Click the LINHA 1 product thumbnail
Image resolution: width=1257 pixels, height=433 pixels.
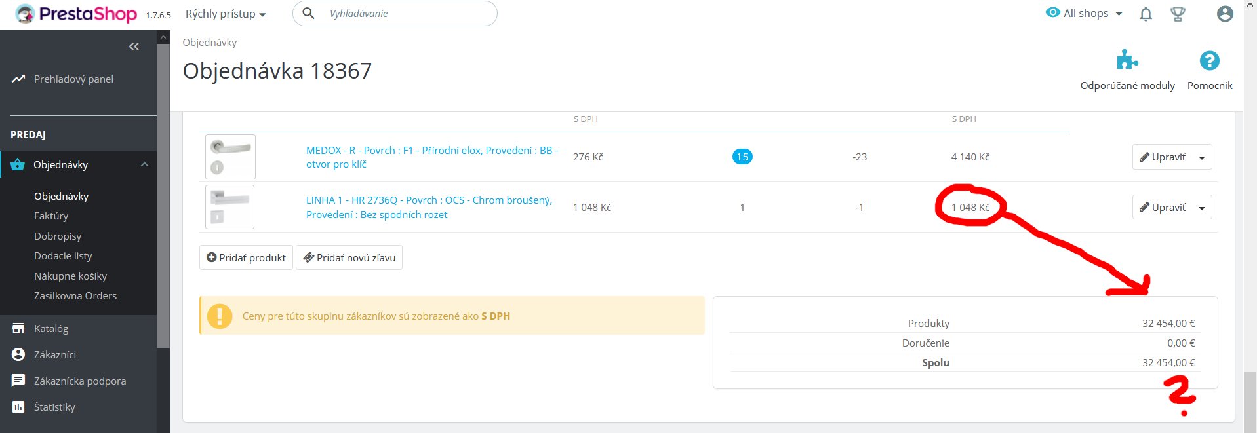click(229, 207)
